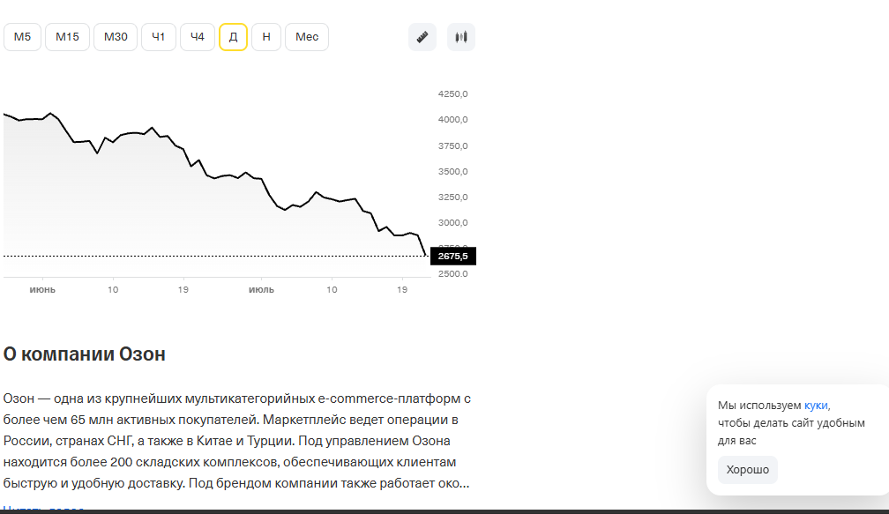This screenshot has width=889, height=514.
Task: Select the М5 timeframe
Action: point(23,37)
